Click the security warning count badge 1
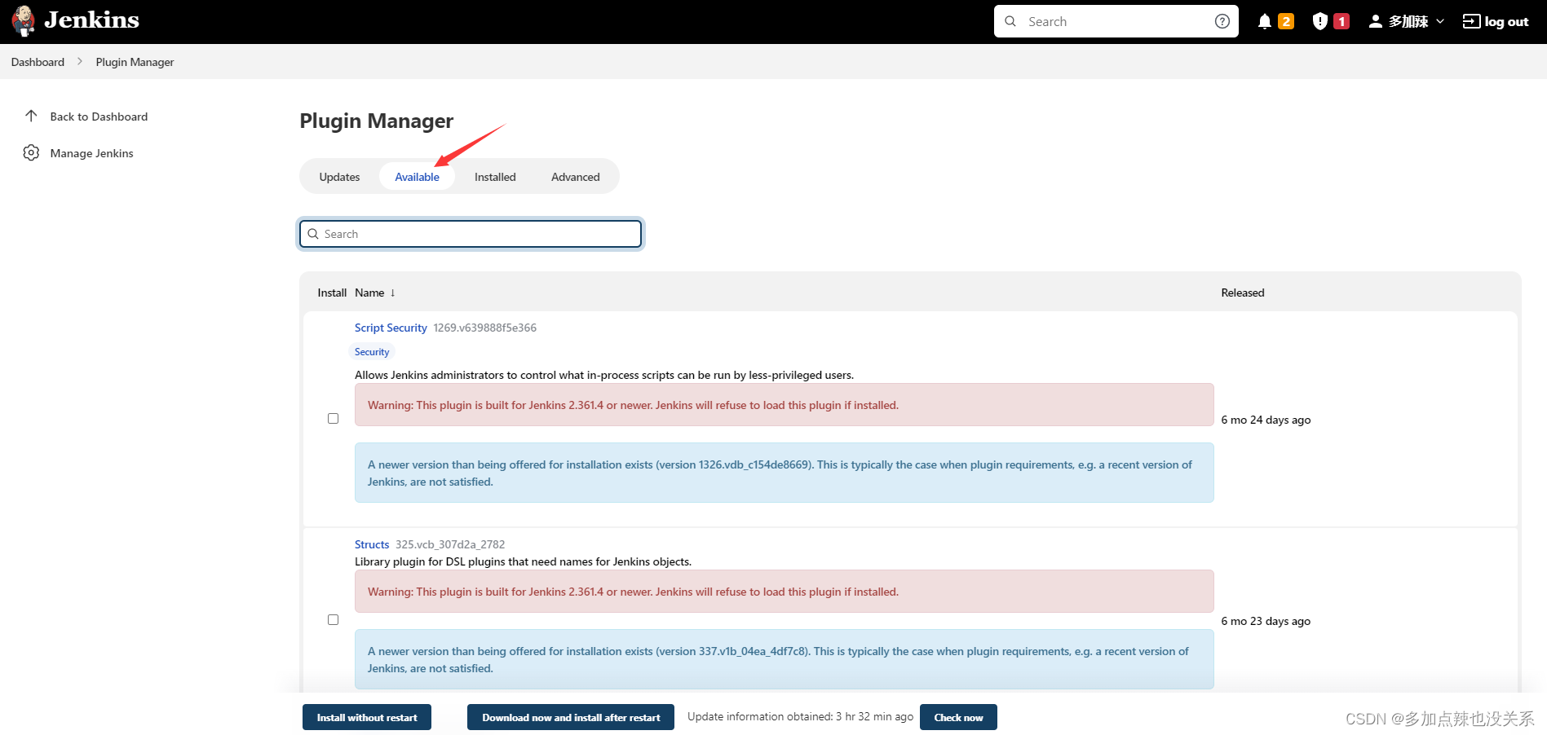Image resolution: width=1547 pixels, height=735 pixels. pyautogui.click(x=1341, y=21)
